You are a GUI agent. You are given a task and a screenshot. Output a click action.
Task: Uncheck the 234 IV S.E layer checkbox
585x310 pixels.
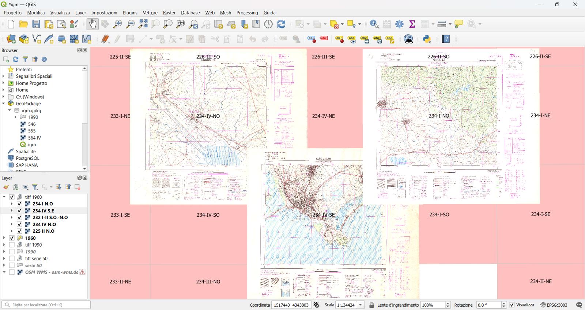click(x=19, y=211)
